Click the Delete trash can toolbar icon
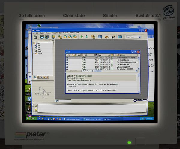 tap(36, 37)
